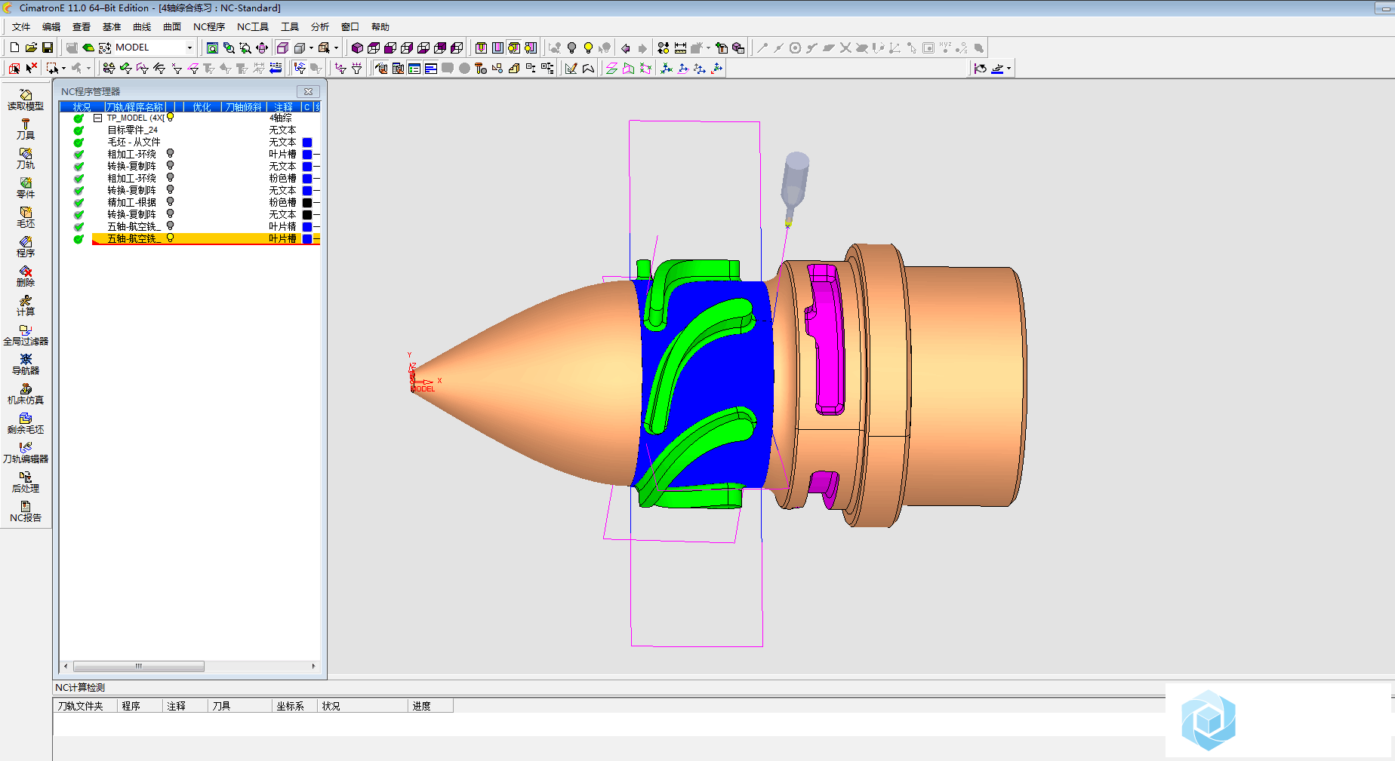The height and width of the screenshot is (761, 1395).
Task: Toggle the bulb of 粗加工-环绕 row commented 粉色槽
Action: pyautogui.click(x=171, y=178)
